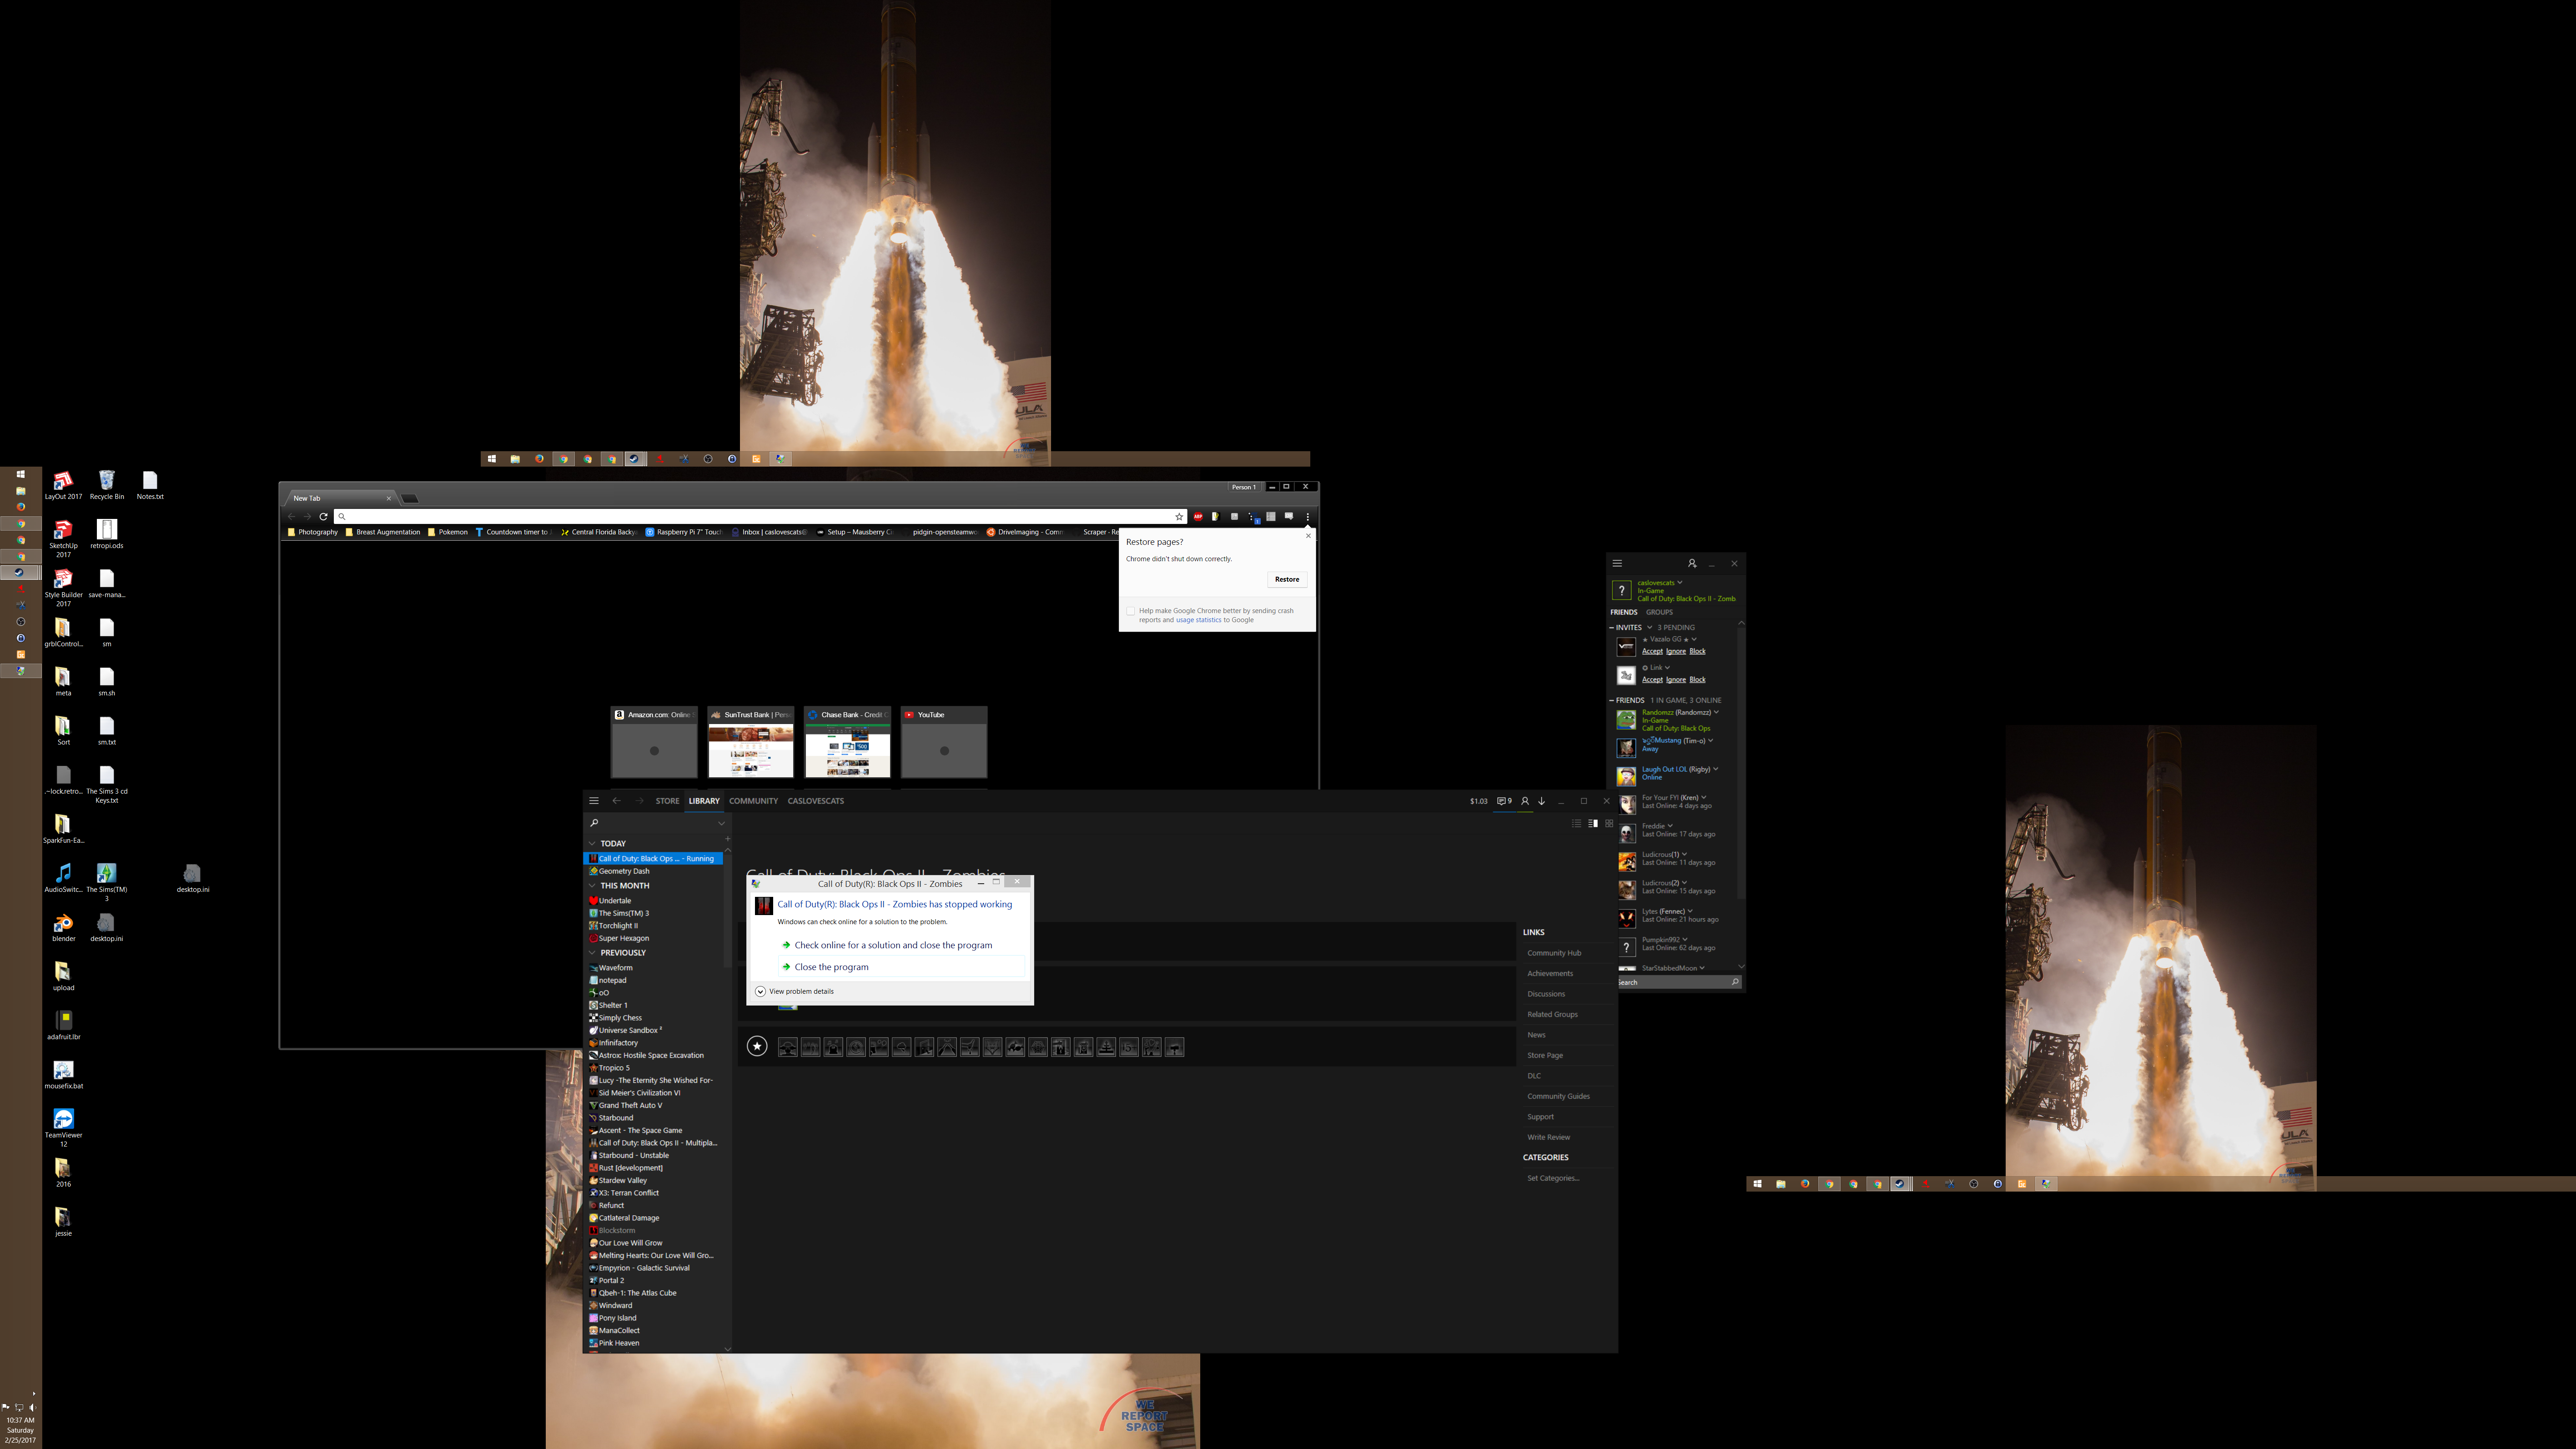Open the blender desktop shortcut
This screenshot has width=2576, height=1449.
[x=63, y=928]
